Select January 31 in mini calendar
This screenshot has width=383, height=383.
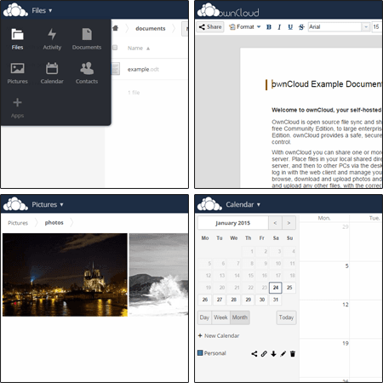(276, 300)
